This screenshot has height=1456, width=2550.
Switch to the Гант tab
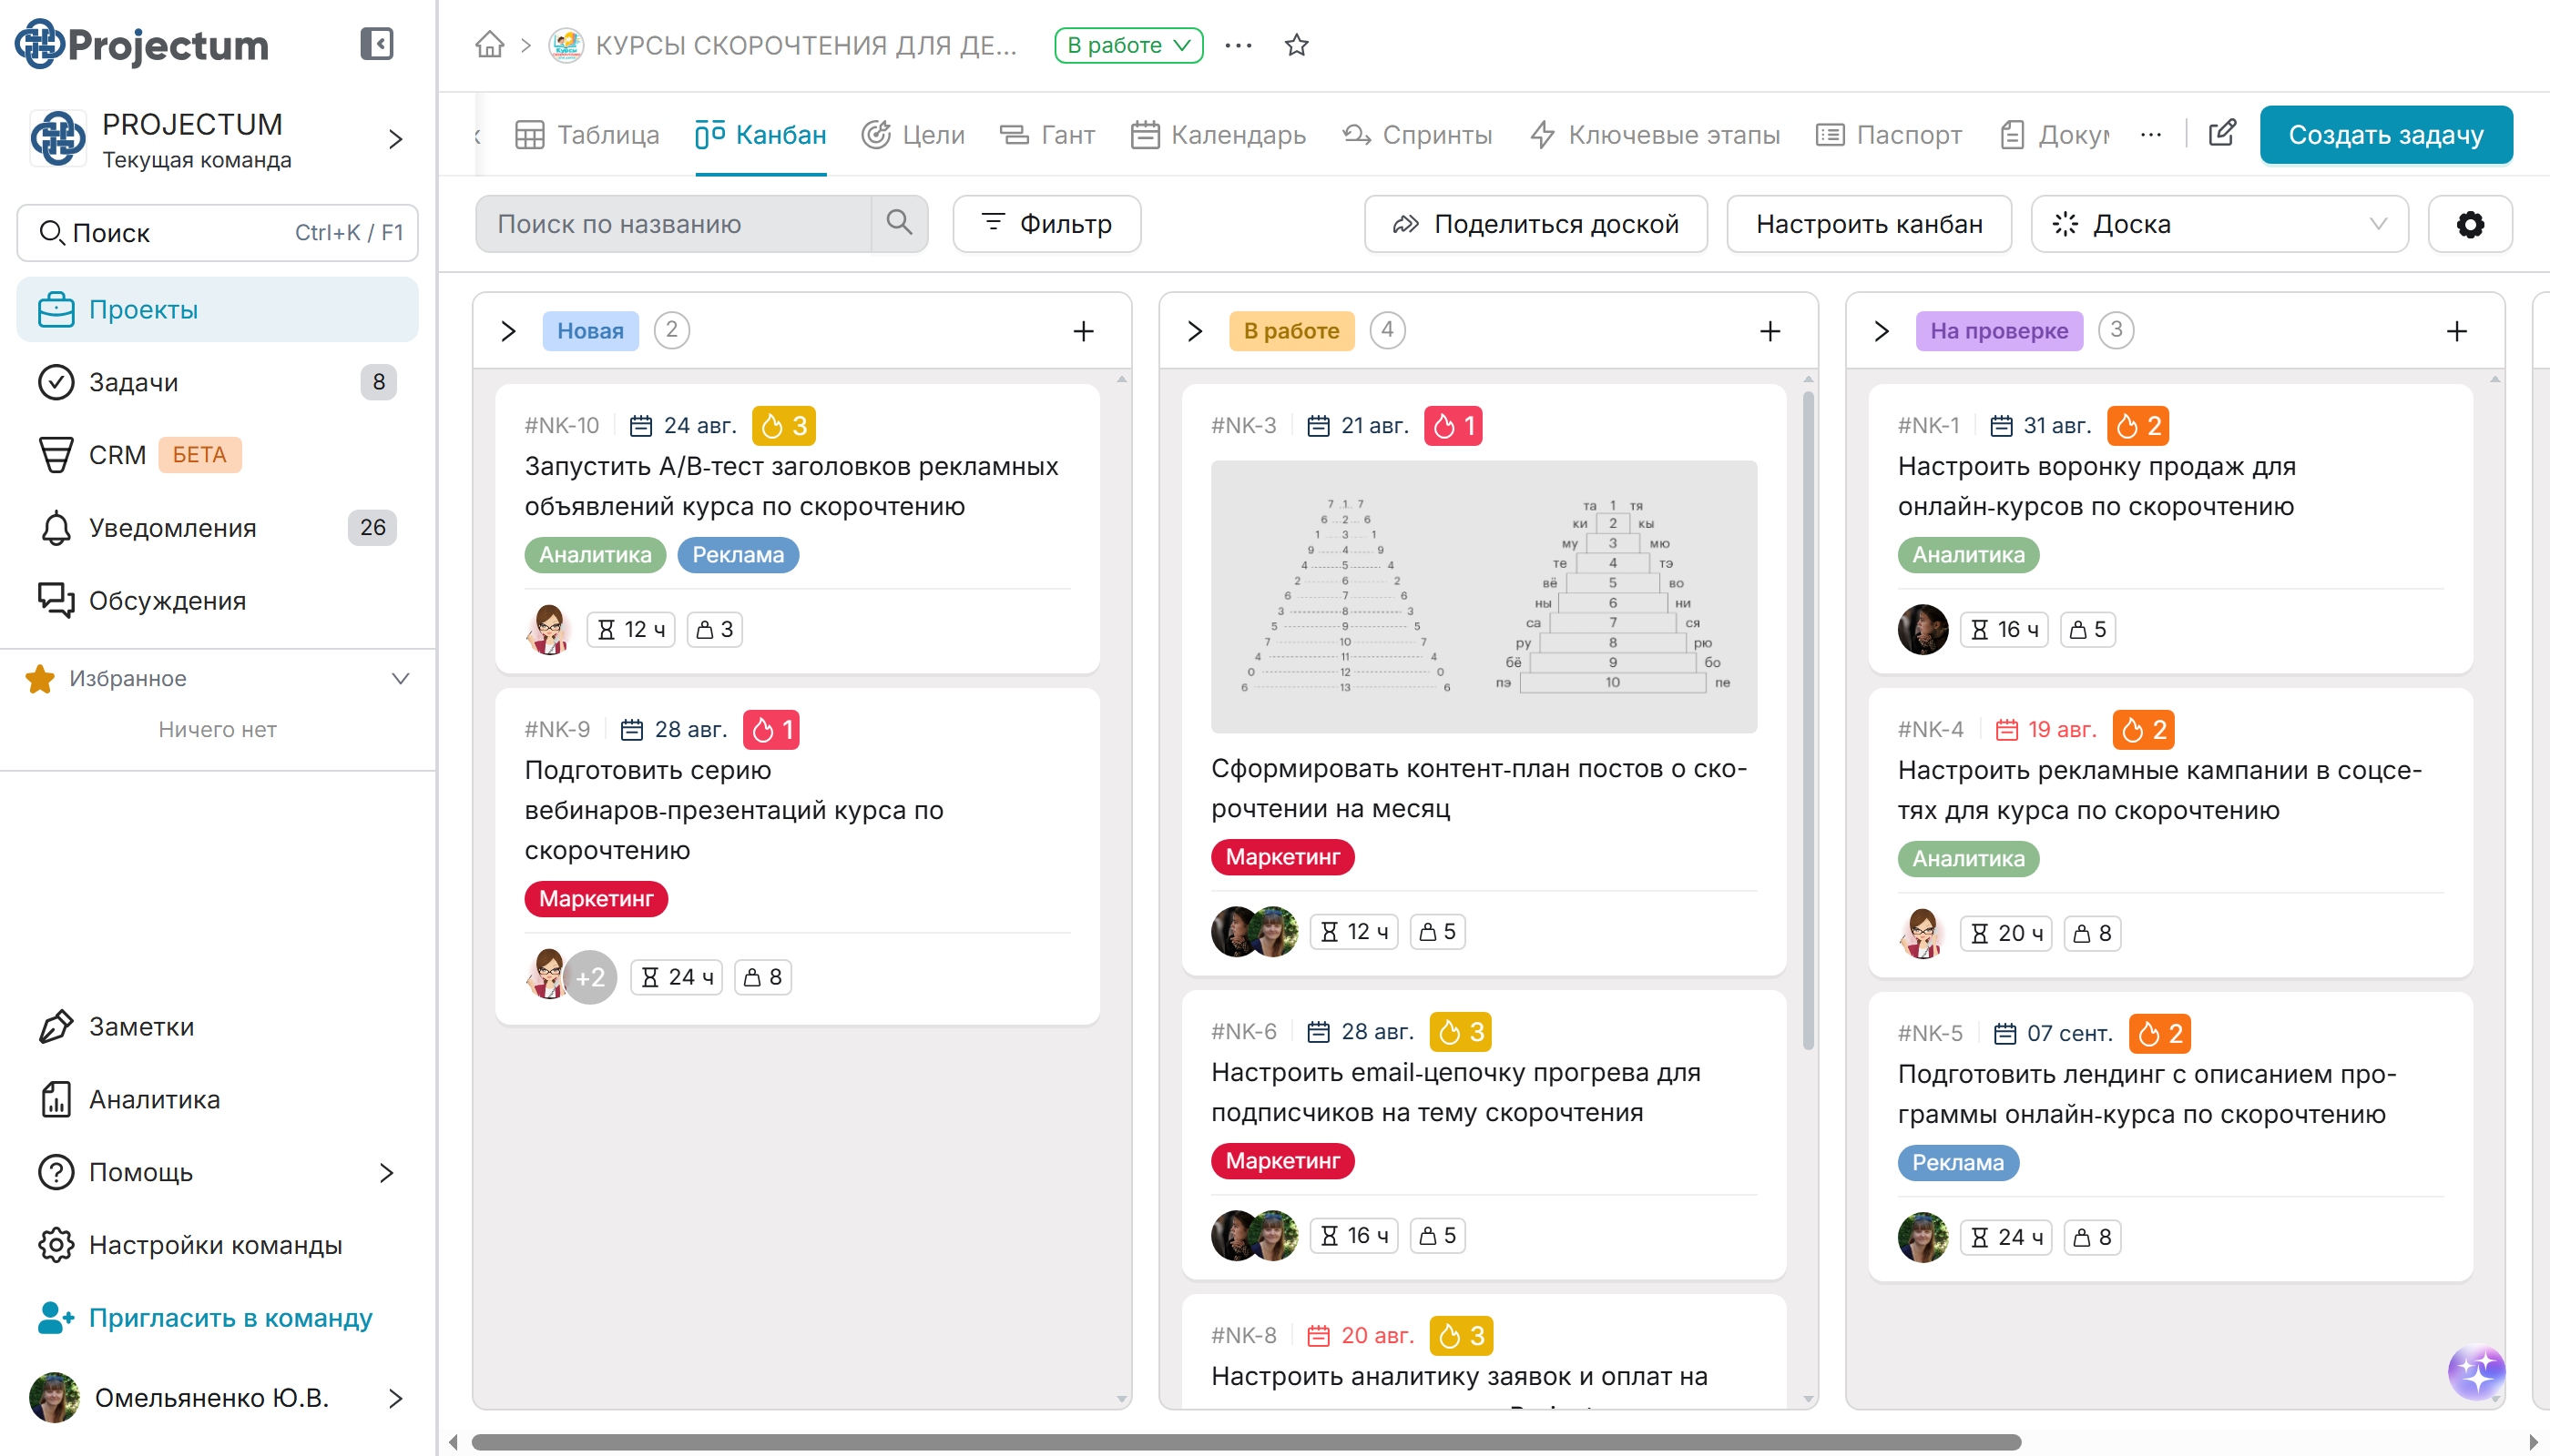(1046, 134)
